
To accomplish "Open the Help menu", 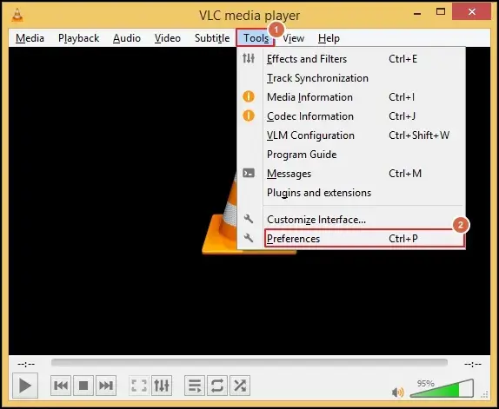I will pos(329,38).
